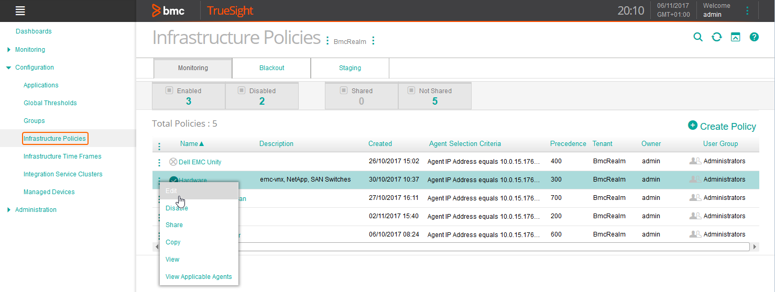Open the Dell EMC Unity policy link
This screenshot has width=775, height=292.
(200, 162)
